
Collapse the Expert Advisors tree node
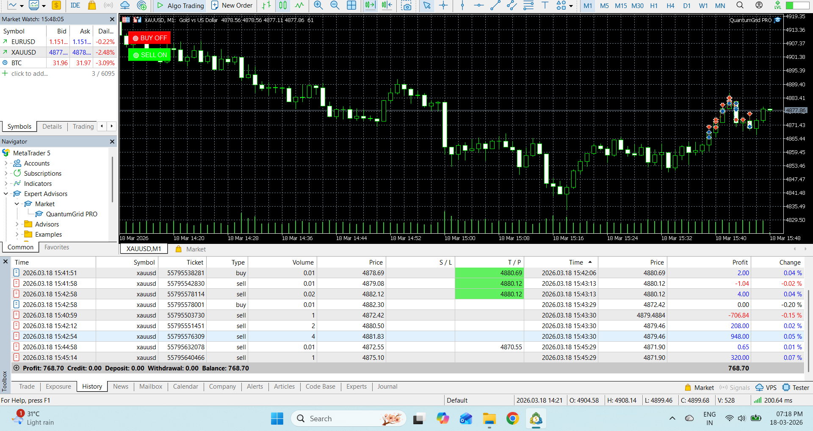tap(6, 194)
